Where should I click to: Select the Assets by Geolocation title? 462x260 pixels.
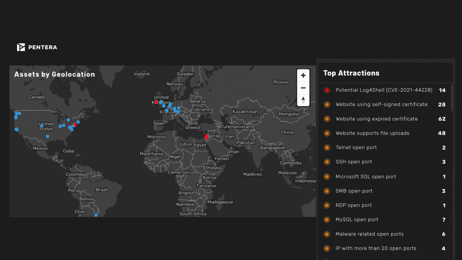(54, 74)
